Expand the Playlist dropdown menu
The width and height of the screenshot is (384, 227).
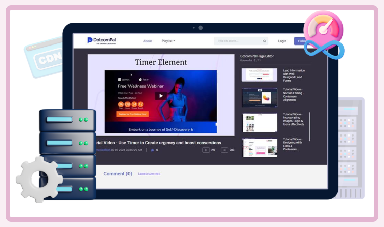(x=168, y=41)
